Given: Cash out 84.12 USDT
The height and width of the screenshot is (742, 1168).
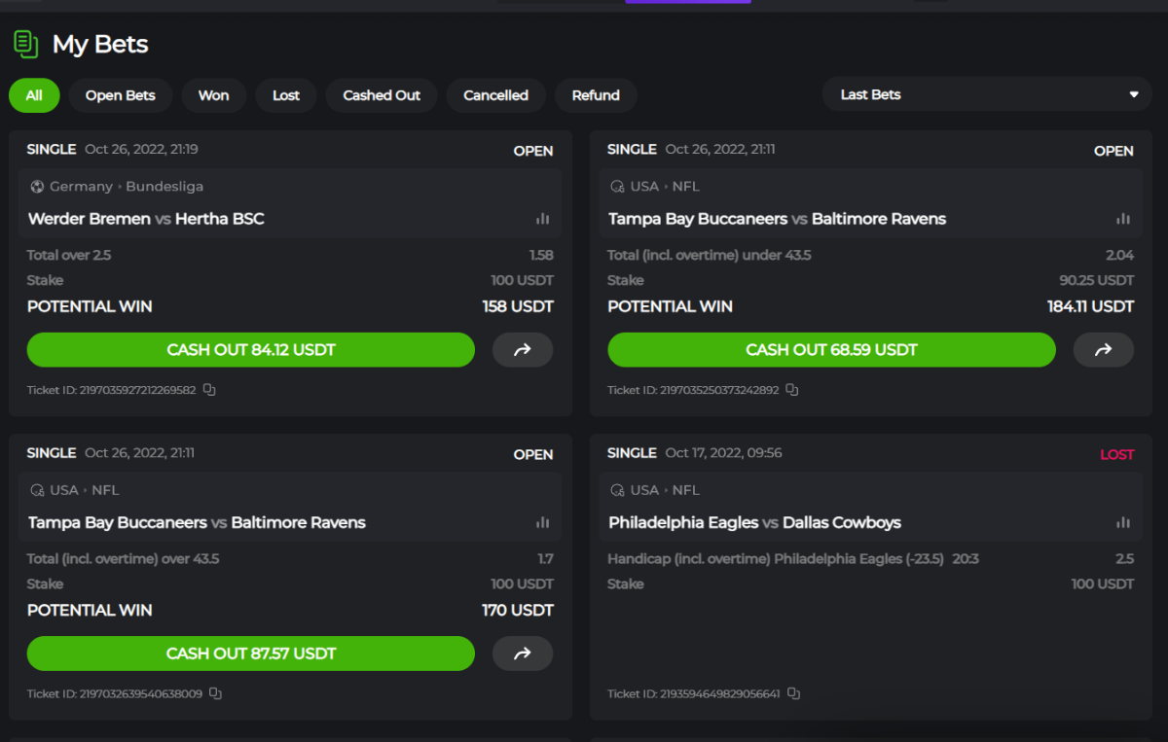Looking at the screenshot, I should [251, 350].
